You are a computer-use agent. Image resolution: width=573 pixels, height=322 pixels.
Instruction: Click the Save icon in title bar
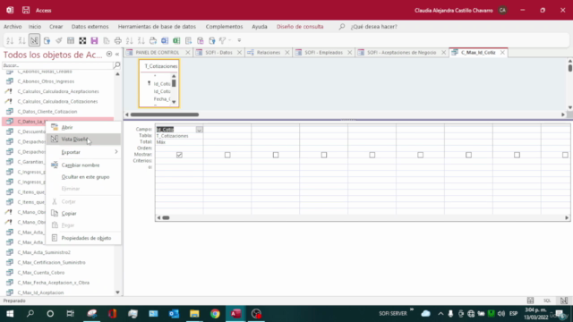coord(26,10)
